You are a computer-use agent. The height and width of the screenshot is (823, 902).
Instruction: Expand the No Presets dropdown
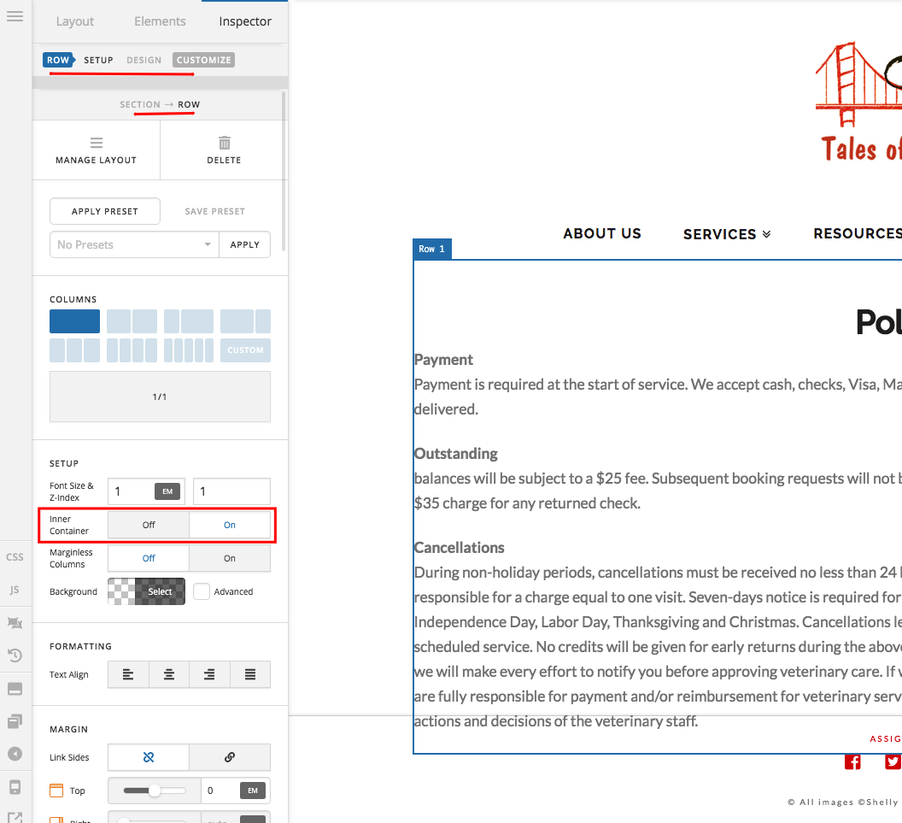[135, 244]
